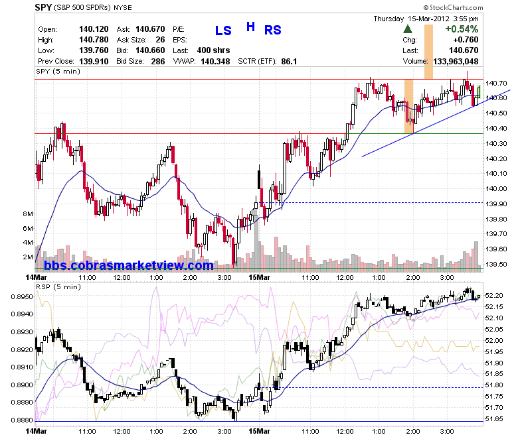Click the blue RS annotation label
The width and height of the screenshot is (518, 437).
[272, 30]
